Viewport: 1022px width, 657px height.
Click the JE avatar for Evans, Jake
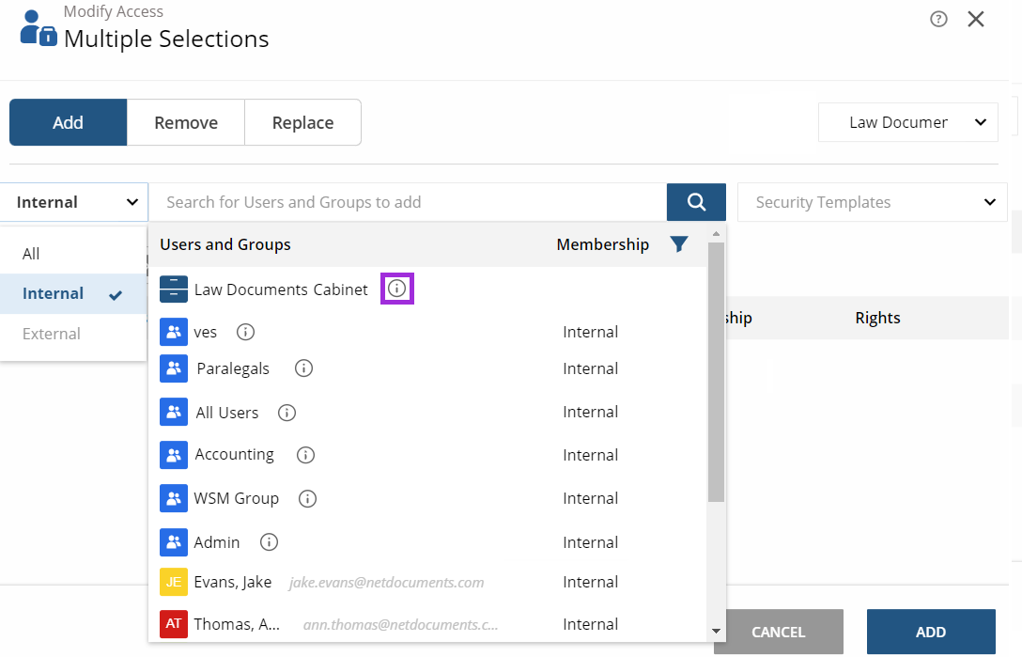click(174, 582)
